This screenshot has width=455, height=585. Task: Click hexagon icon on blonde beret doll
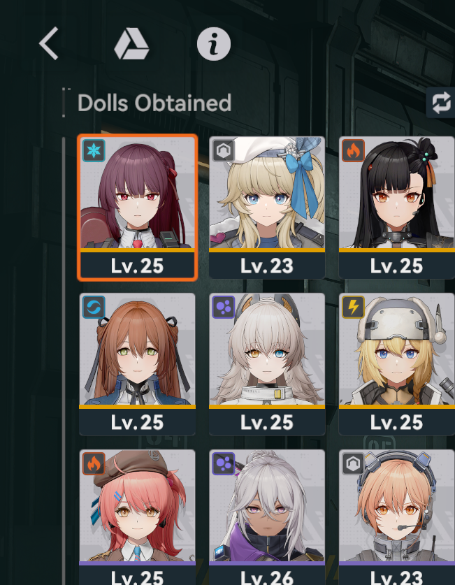pos(224,151)
